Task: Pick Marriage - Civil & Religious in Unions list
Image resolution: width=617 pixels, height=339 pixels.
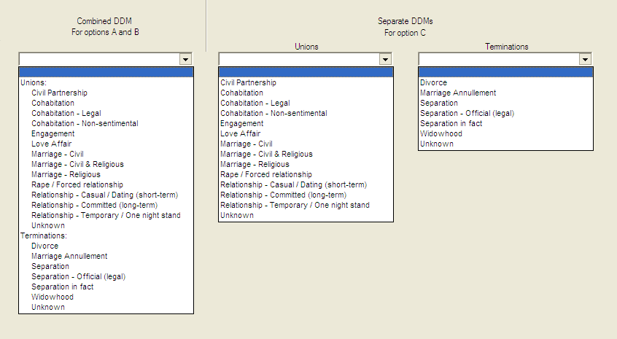Action: click(266, 154)
